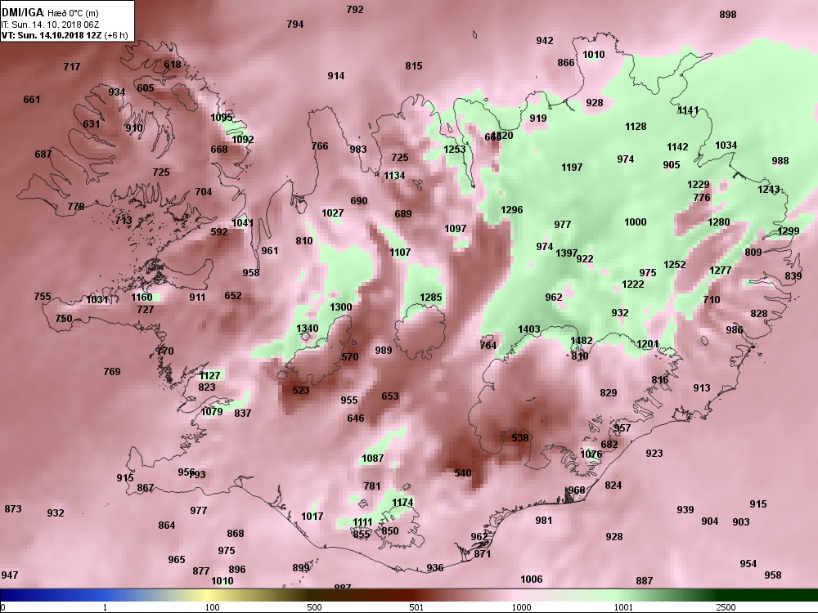Screen dimensions: 818x613
Task: Click the map value 898
Action: click(x=728, y=14)
